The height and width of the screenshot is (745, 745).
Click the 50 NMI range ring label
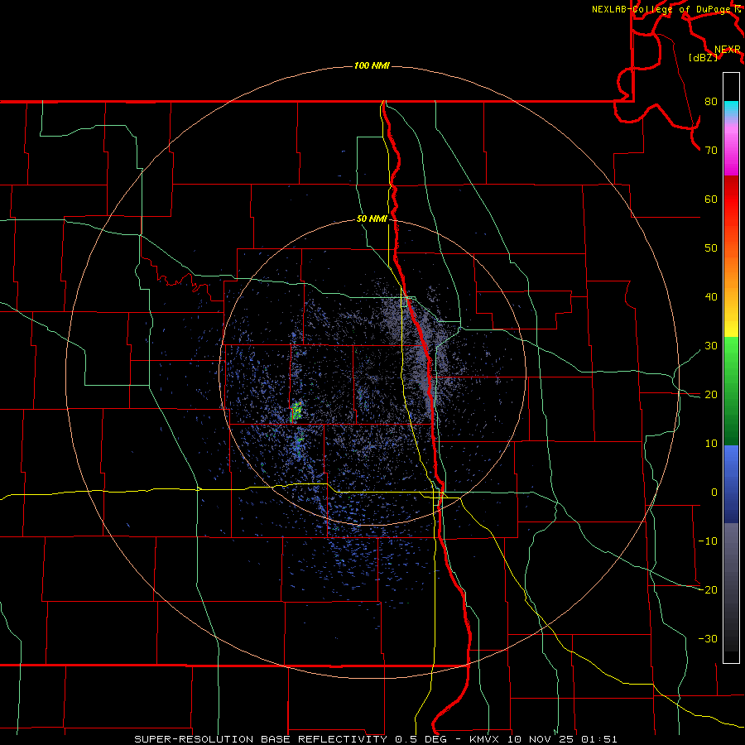pyautogui.click(x=372, y=219)
